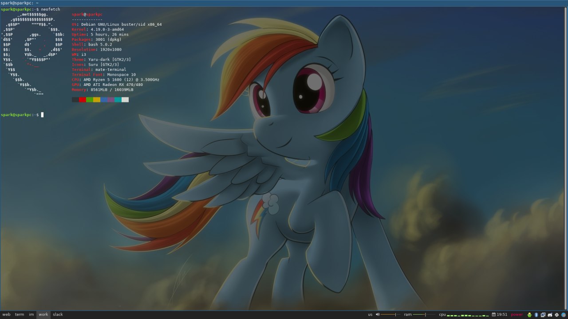Open the Discord tray icon
This screenshot has width=568, height=319.
[x=550, y=315]
